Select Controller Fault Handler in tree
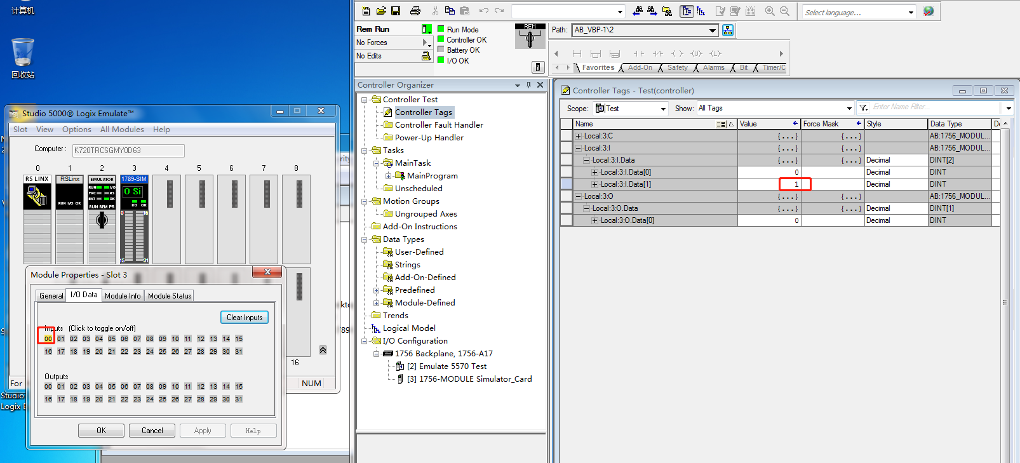Image resolution: width=1020 pixels, height=463 pixels. tap(439, 125)
